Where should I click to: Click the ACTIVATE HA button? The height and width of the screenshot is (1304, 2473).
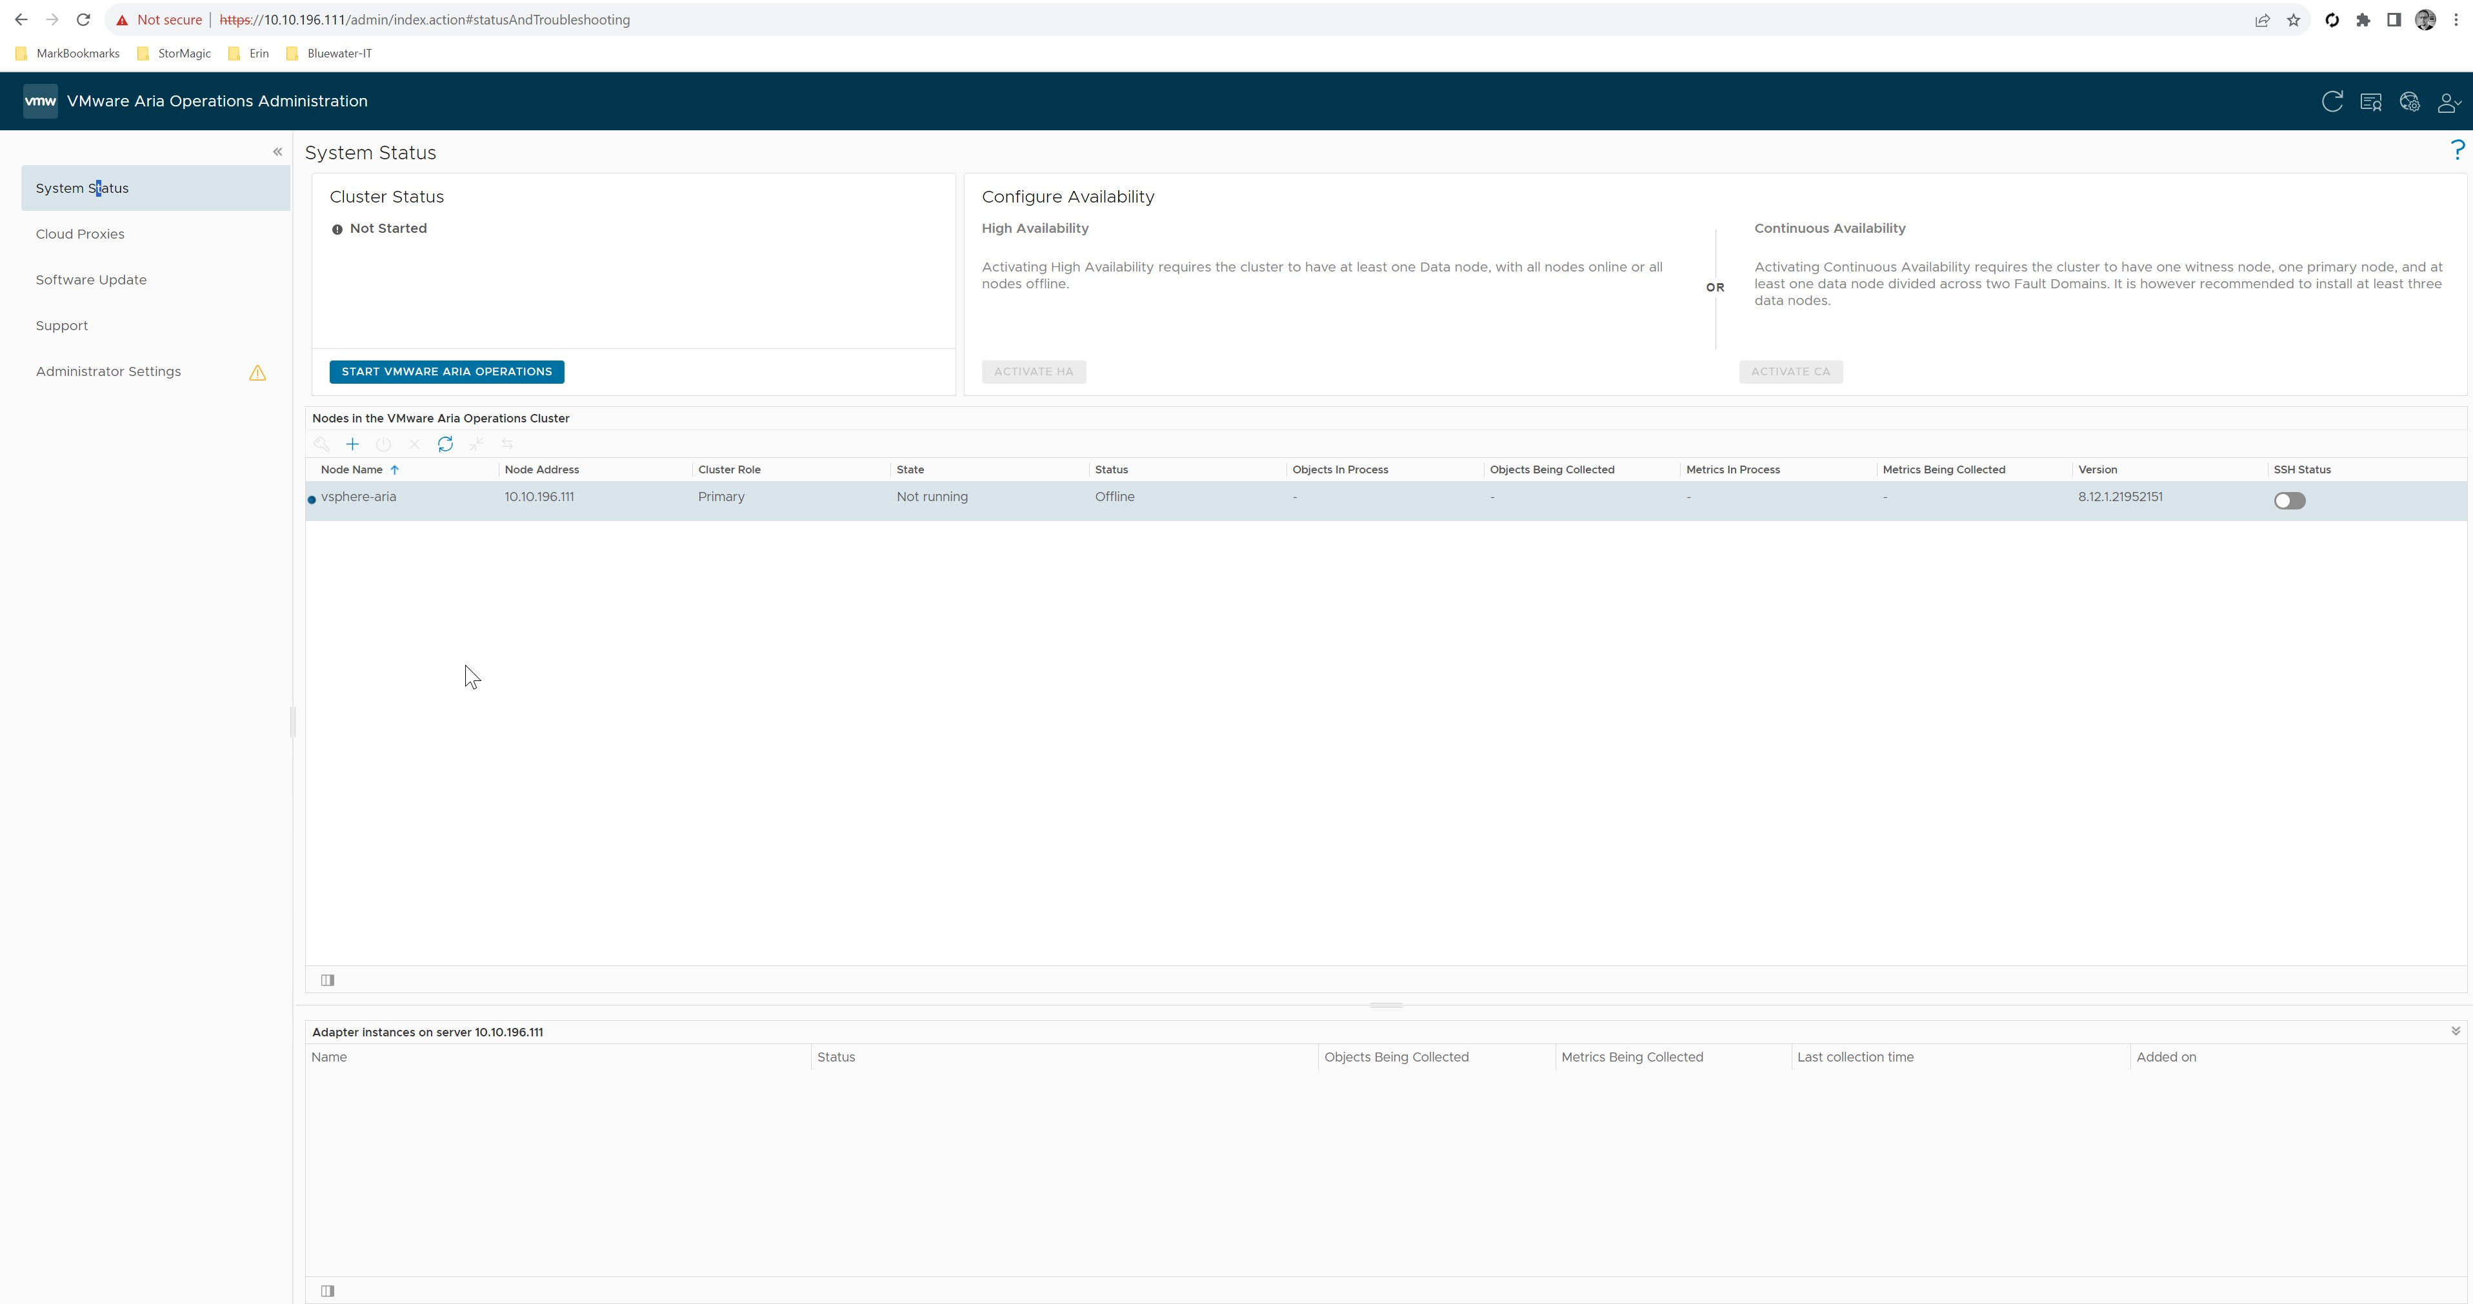point(1034,371)
